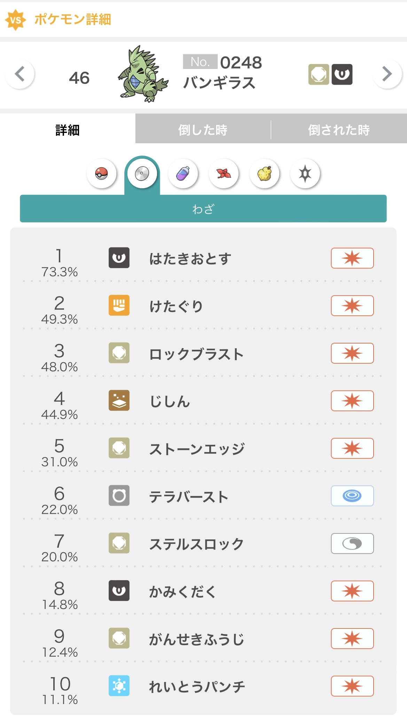Image resolution: width=407 pixels, height=719 pixels.
Task: Open the Tera type star icon category
Action: 305,173
